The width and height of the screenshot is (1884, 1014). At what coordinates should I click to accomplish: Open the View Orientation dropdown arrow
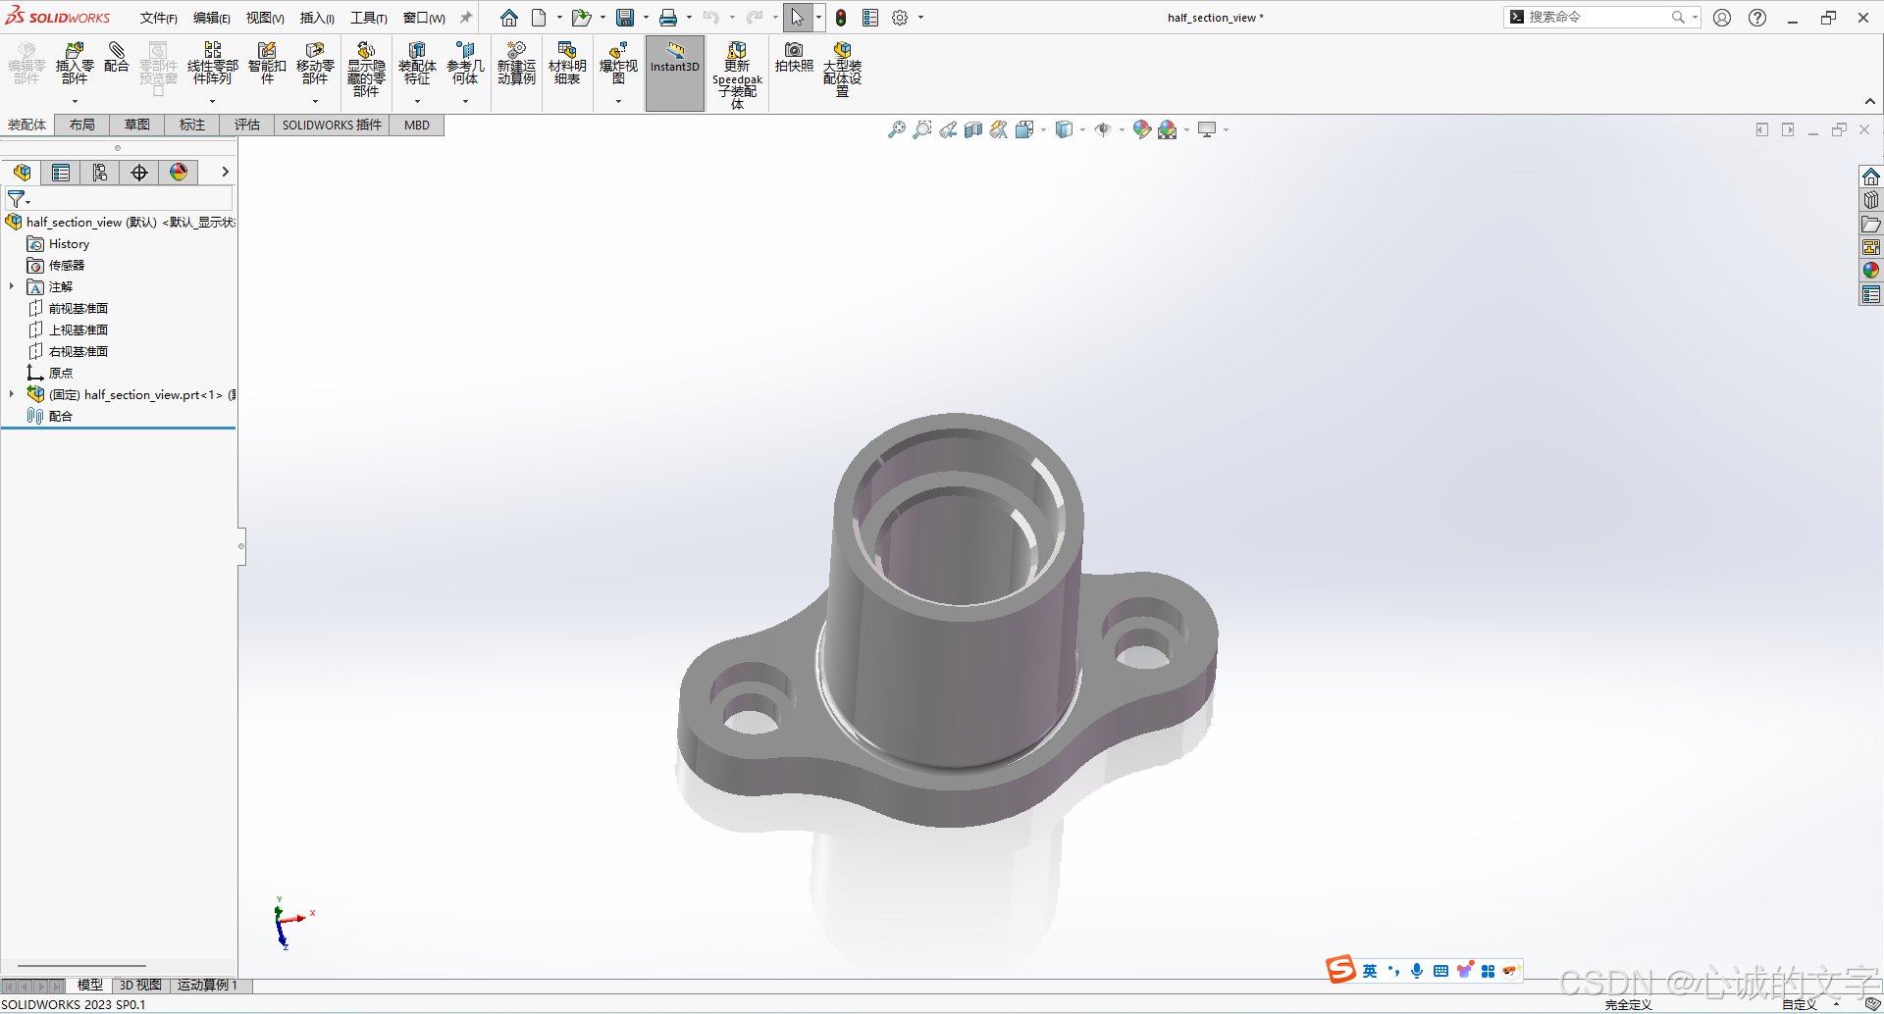coord(1043,129)
